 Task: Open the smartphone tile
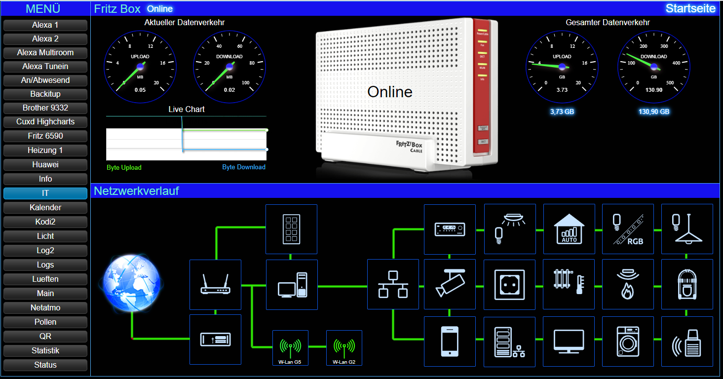pyautogui.click(x=450, y=341)
